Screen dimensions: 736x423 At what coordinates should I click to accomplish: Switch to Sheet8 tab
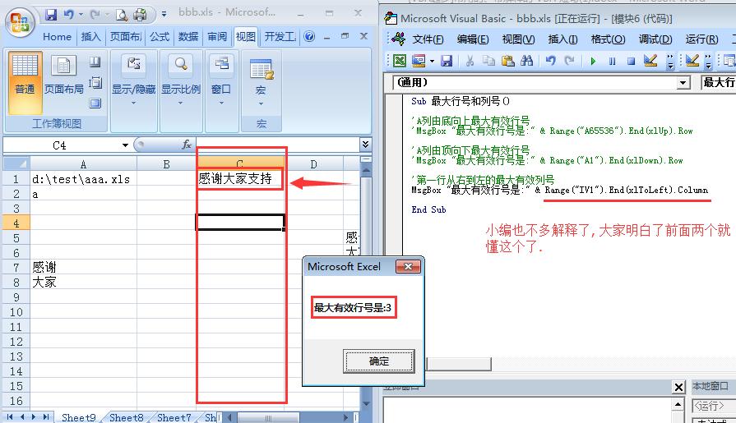click(127, 417)
